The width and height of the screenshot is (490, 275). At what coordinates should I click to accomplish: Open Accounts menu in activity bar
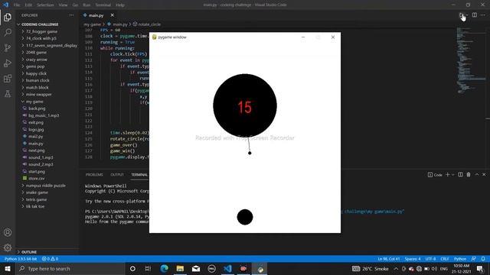[8, 232]
